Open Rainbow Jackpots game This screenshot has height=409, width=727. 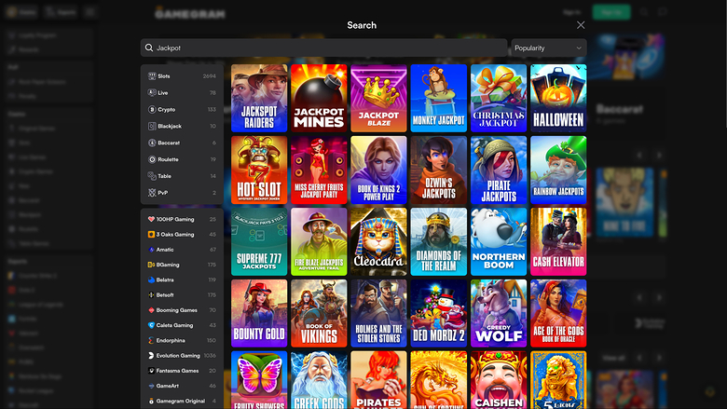[x=558, y=170]
